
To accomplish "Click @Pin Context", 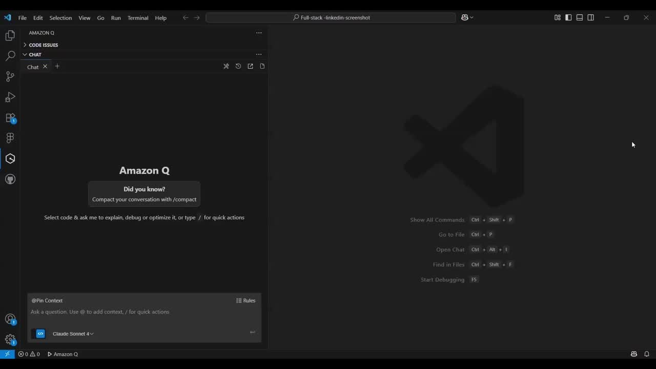I will (47, 300).
